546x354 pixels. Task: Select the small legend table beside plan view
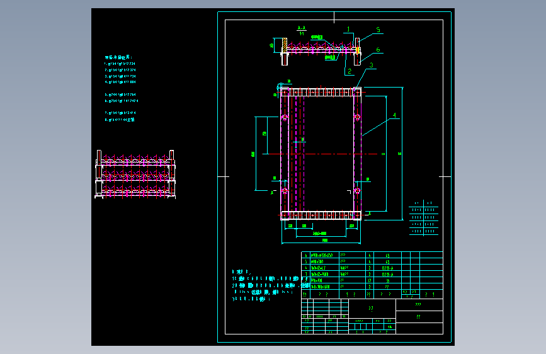(423, 218)
